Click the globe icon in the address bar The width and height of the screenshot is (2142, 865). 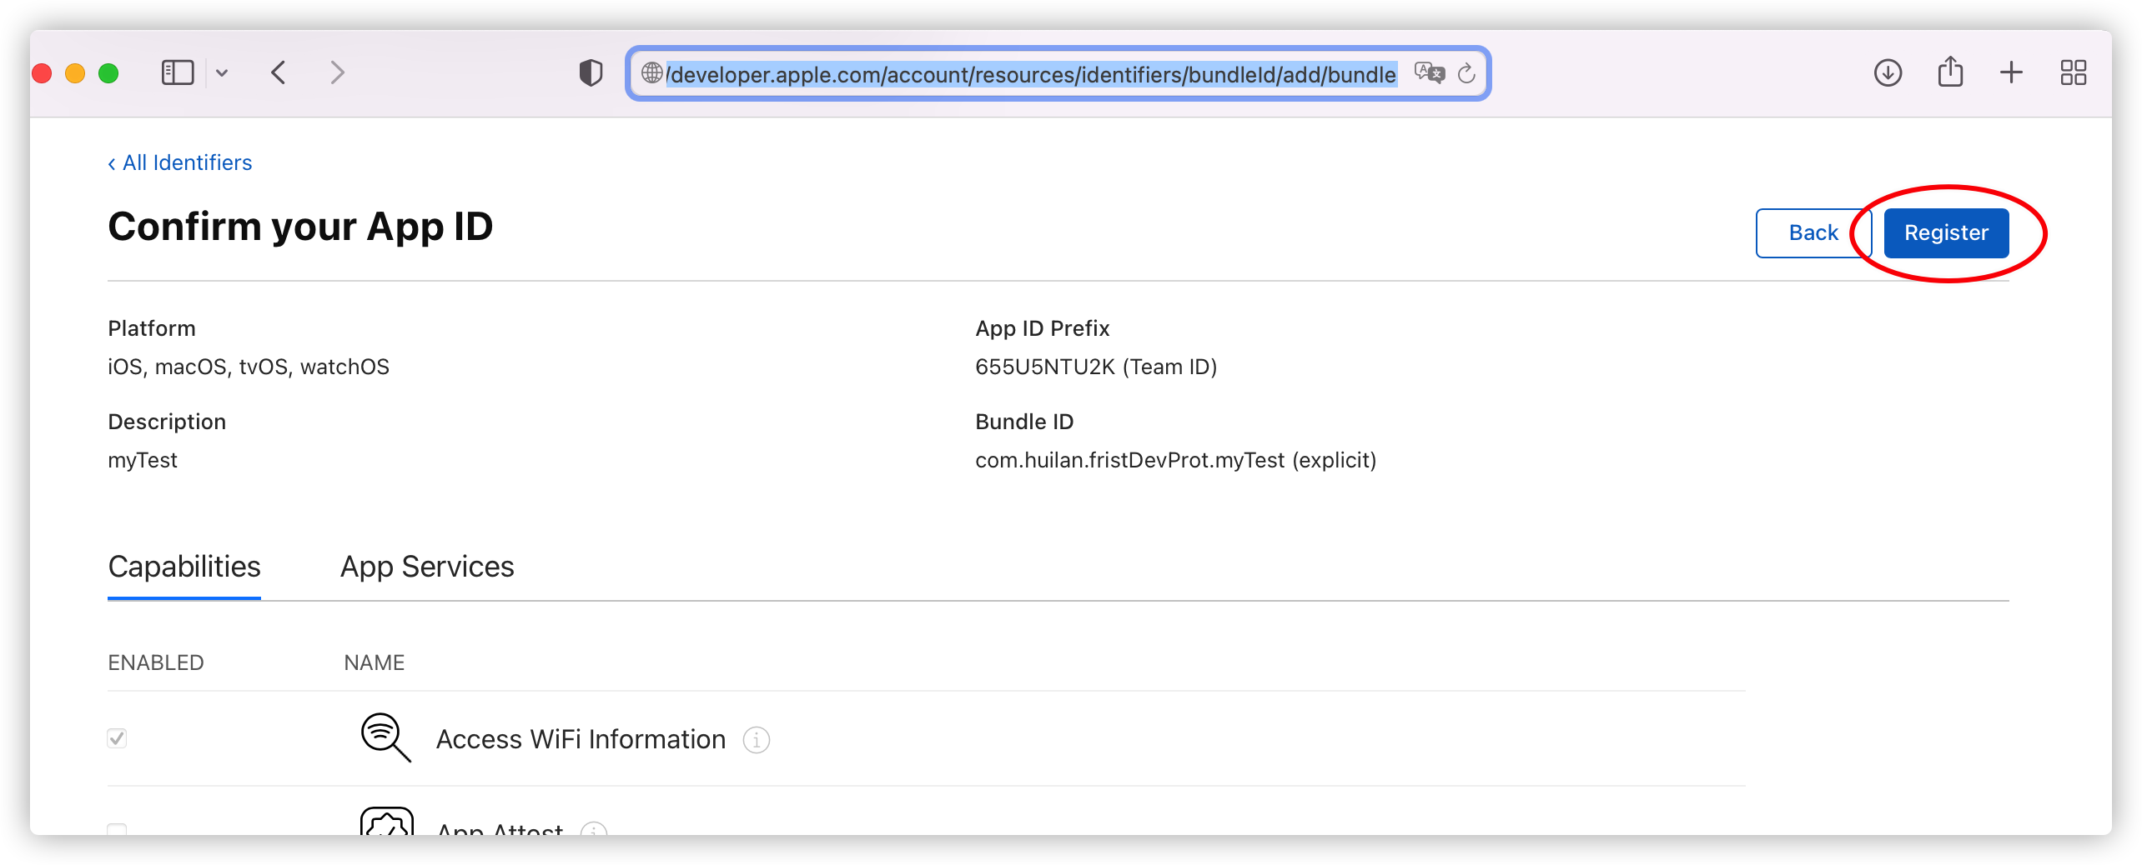[x=651, y=73]
